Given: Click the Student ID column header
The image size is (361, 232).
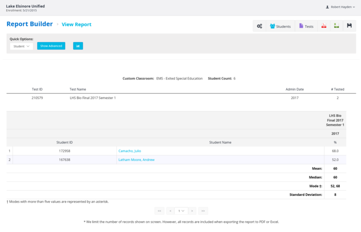Looking at the screenshot, I should coord(64,142).
